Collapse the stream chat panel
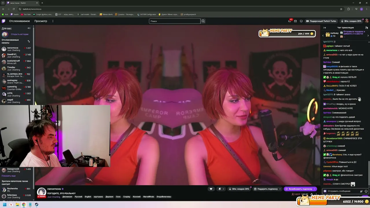This screenshot has width=370, height=208. [325, 28]
